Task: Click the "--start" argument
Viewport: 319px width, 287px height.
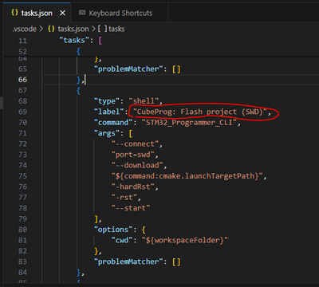Action: (131, 208)
